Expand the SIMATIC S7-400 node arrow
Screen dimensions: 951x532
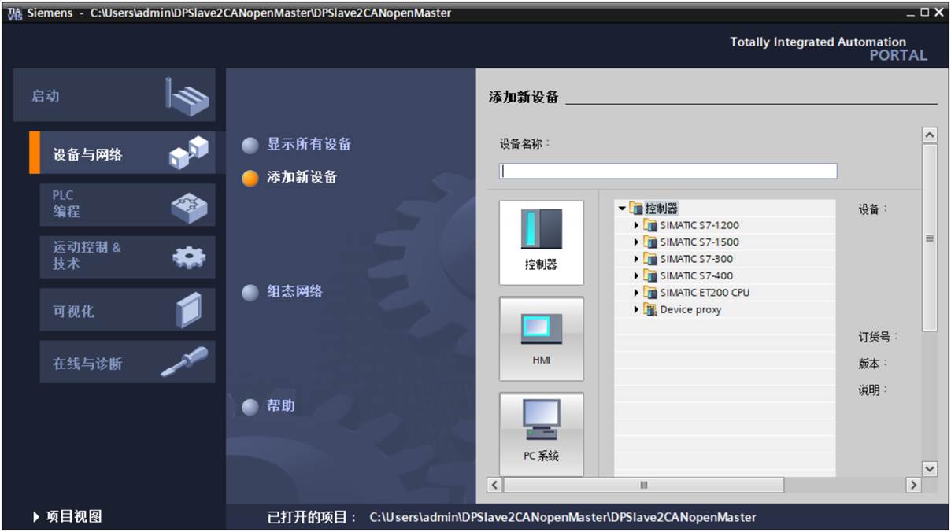tap(637, 275)
